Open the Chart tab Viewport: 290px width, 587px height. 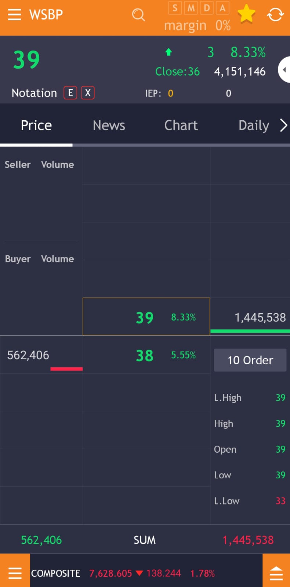pyautogui.click(x=181, y=125)
